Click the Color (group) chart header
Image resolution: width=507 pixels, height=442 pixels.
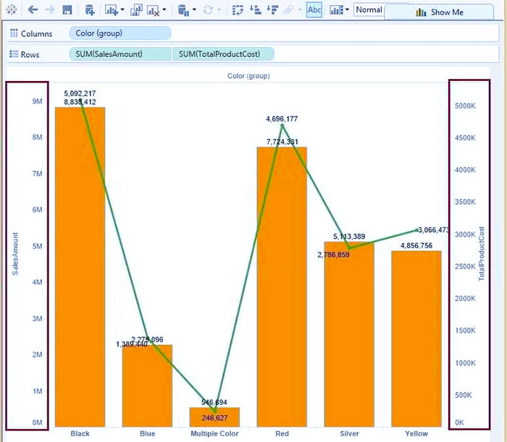click(248, 76)
